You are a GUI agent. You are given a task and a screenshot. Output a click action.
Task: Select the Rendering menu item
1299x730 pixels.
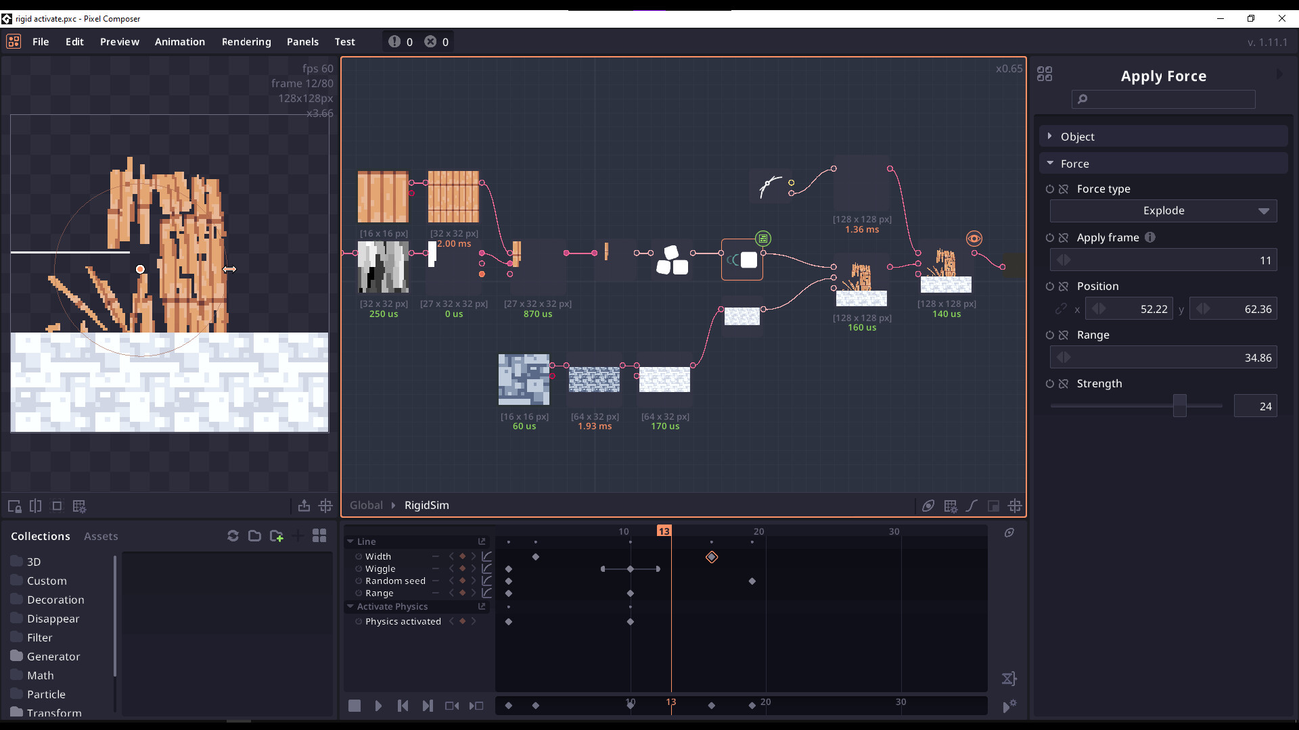pyautogui.click(x=246, y=41)
